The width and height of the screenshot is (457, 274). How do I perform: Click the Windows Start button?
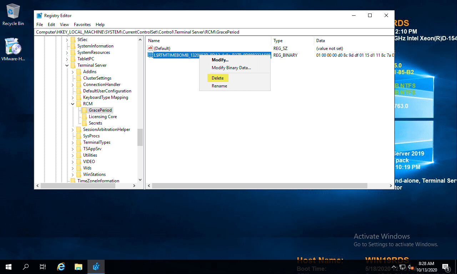click(8, 267)
